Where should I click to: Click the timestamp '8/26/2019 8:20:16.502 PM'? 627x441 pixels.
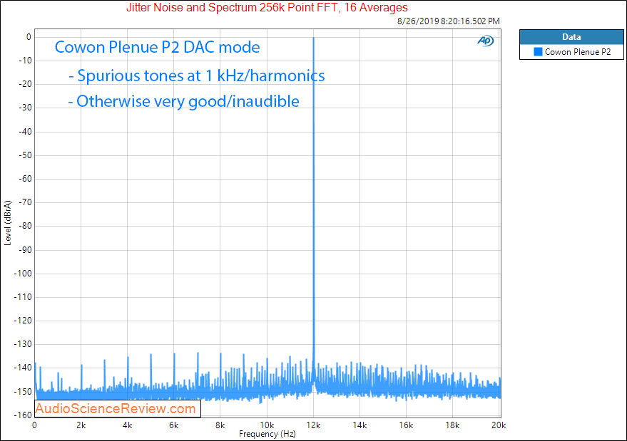click(448, 21)
